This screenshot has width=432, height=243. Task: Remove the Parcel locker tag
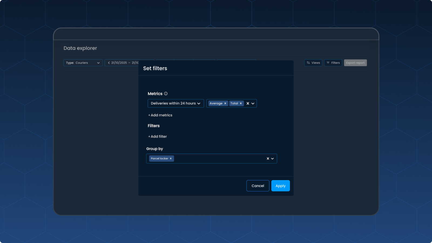point(171,158)
